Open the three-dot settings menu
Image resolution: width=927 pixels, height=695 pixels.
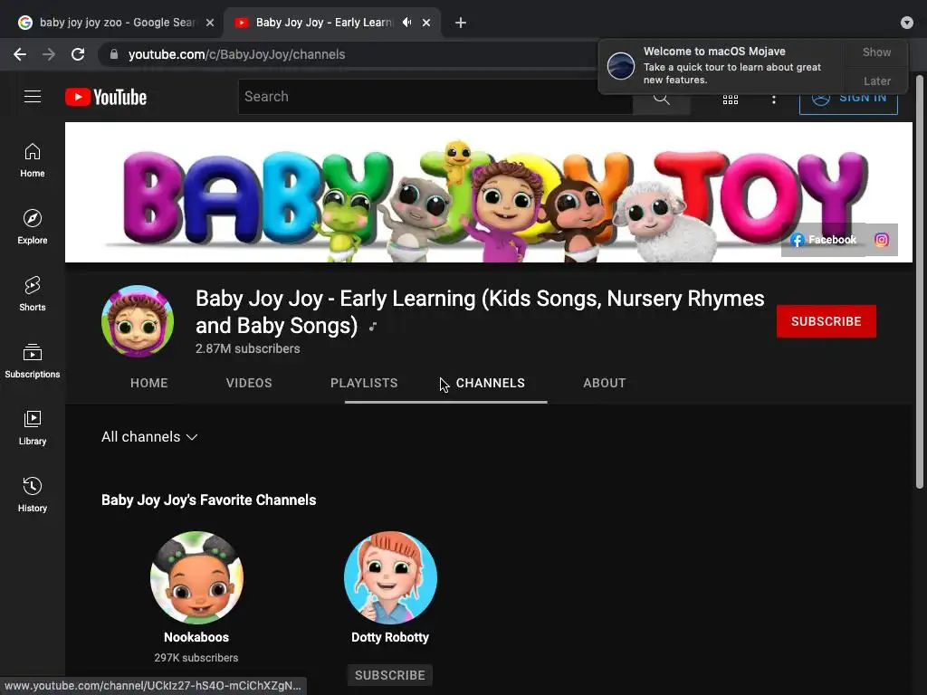pyautogui.click(x=773, y=100)
